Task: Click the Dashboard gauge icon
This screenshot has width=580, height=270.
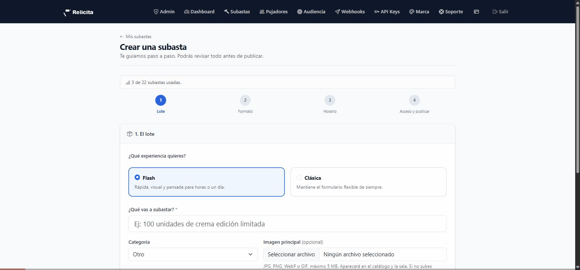Action: tap(186, 11)
